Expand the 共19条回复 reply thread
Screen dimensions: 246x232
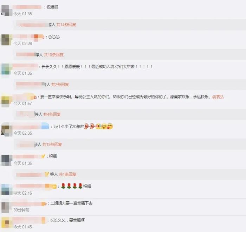[52, 144]
